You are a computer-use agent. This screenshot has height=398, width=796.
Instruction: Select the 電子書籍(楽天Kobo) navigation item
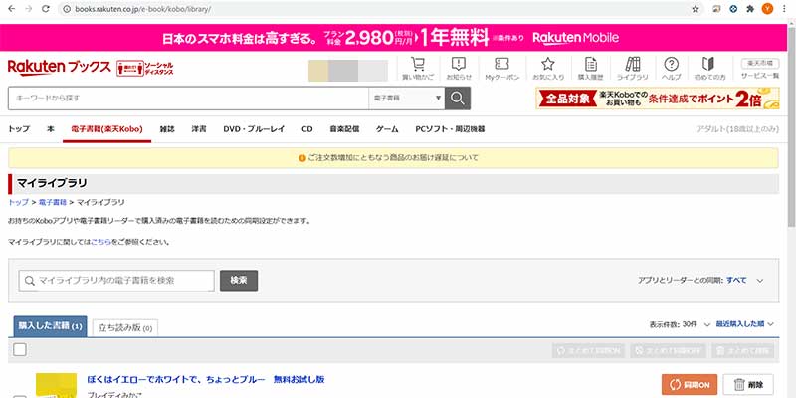(107, 129)
